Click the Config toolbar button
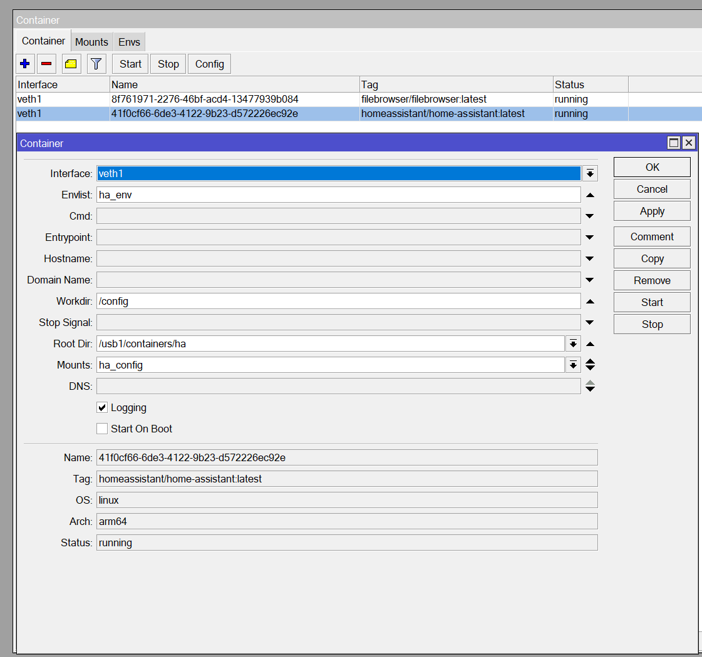This screenshot has height=657, width=702. pyautogui.click(x=209, y=64)
